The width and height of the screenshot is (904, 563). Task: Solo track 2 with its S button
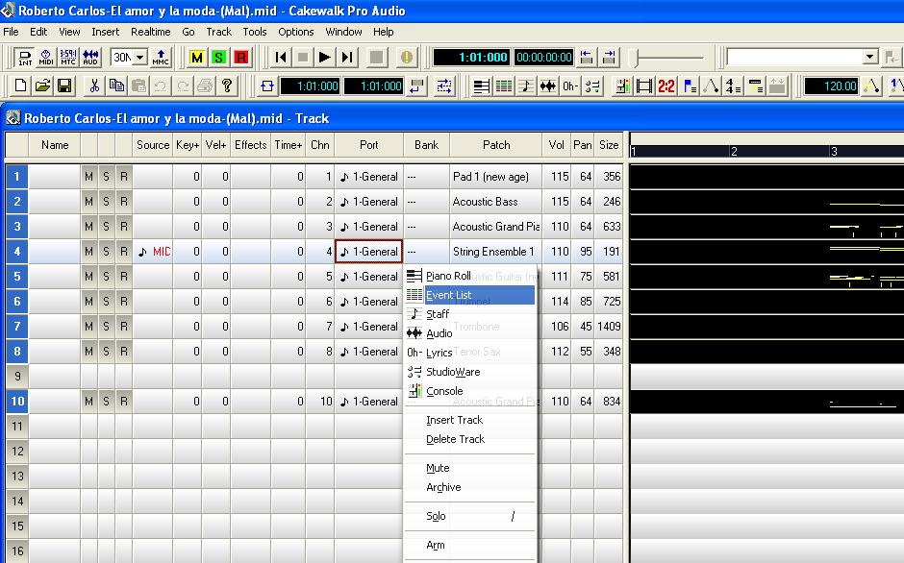coord(106,202)
